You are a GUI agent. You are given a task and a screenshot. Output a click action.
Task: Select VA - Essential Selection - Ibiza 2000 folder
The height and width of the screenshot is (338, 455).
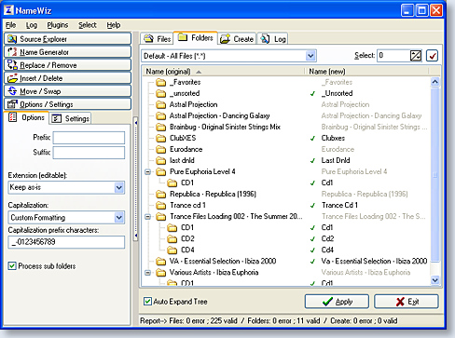223,261
